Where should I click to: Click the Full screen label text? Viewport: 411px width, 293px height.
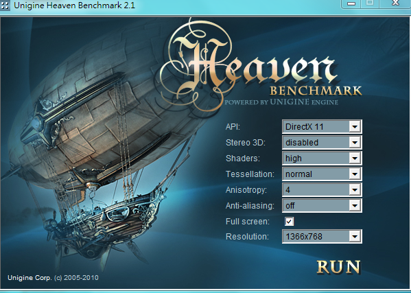coord(248,222)
